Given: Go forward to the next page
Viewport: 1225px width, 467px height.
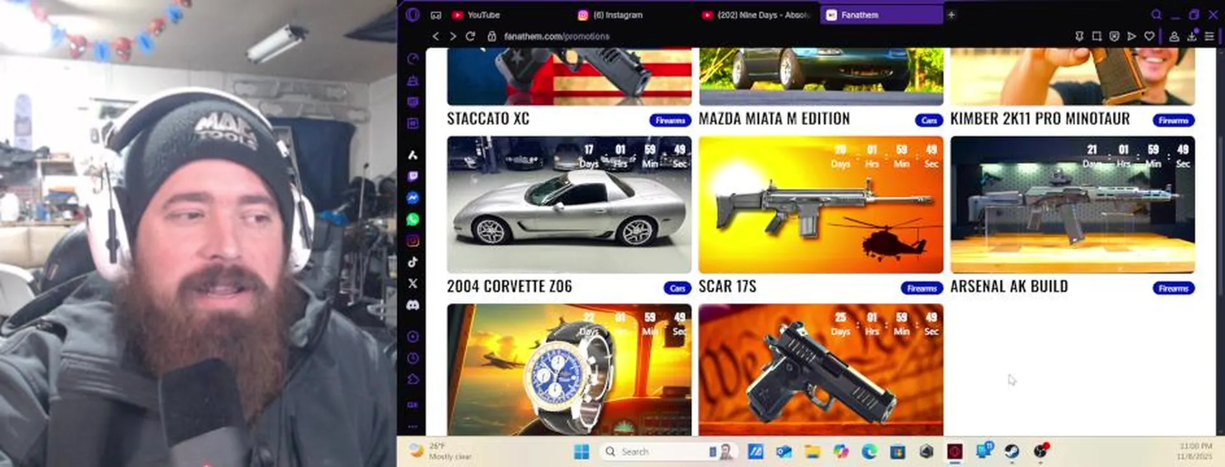Looking at the screenshot, I should click(x=453, y=36).
